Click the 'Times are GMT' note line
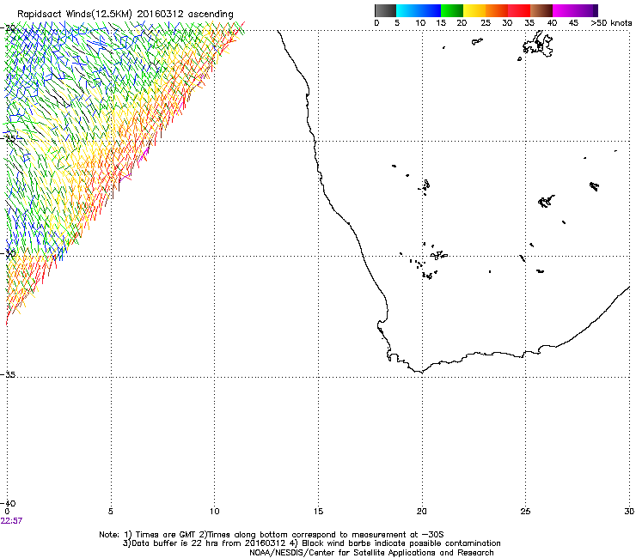Screen dimensions: 636x558 pyautogui.click(x=272, y=535)
